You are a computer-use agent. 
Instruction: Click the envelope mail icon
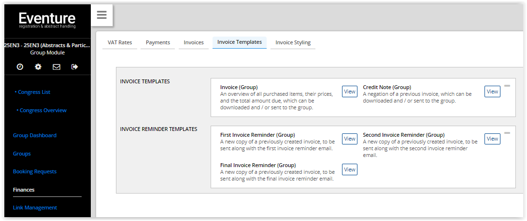pos(57,66)
